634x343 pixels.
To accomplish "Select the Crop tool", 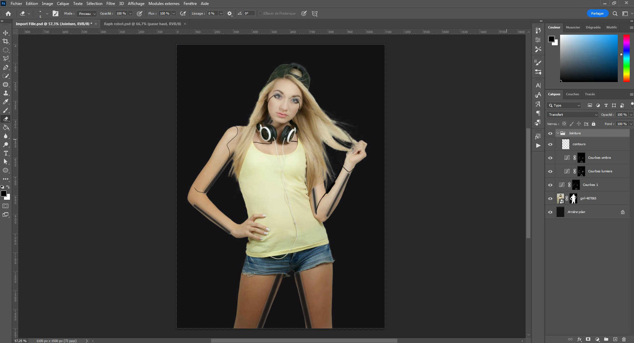I will (6, 42).
